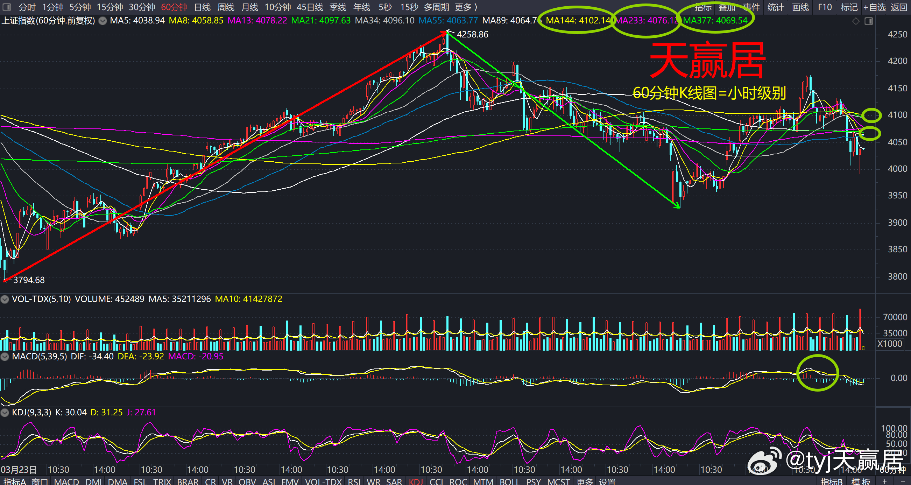The width and height of the screenshot is (911, 485).
Task: Select ASI indicator tab
Action: point(269,481)
